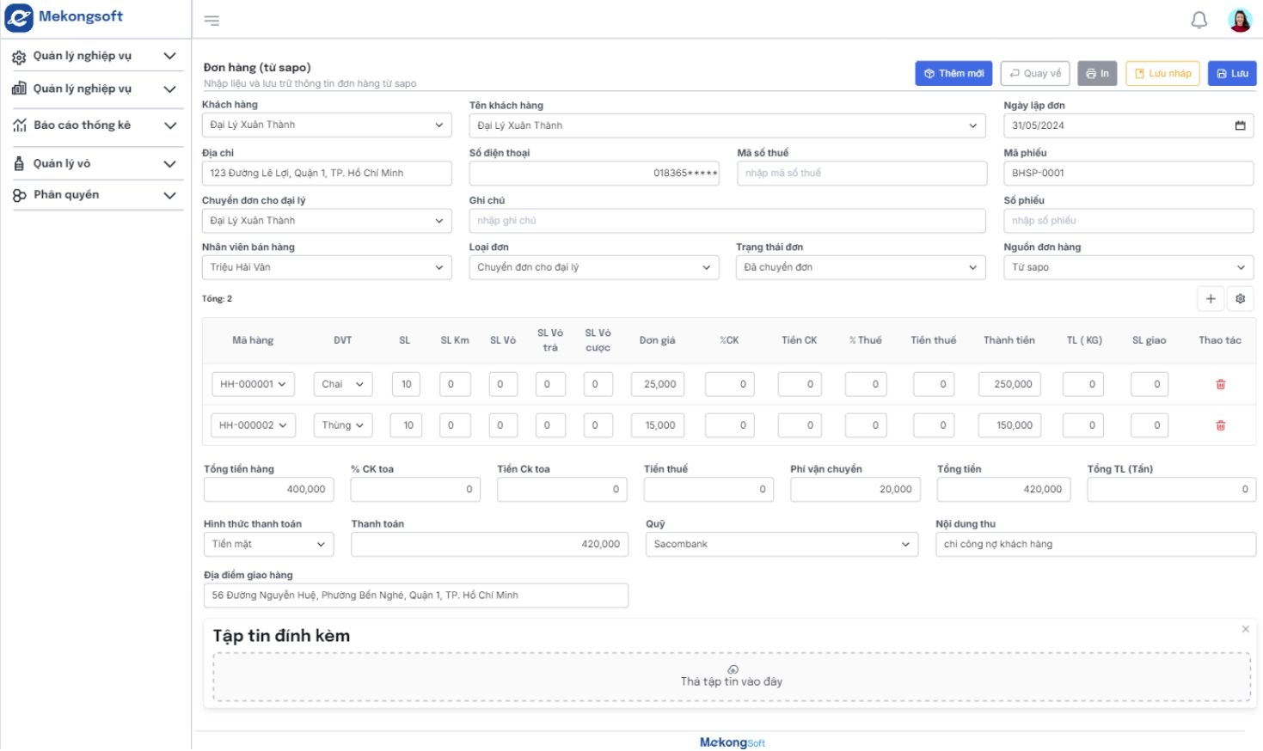
Task: Open the table column settings gear icon
Action: [1240, 298]
